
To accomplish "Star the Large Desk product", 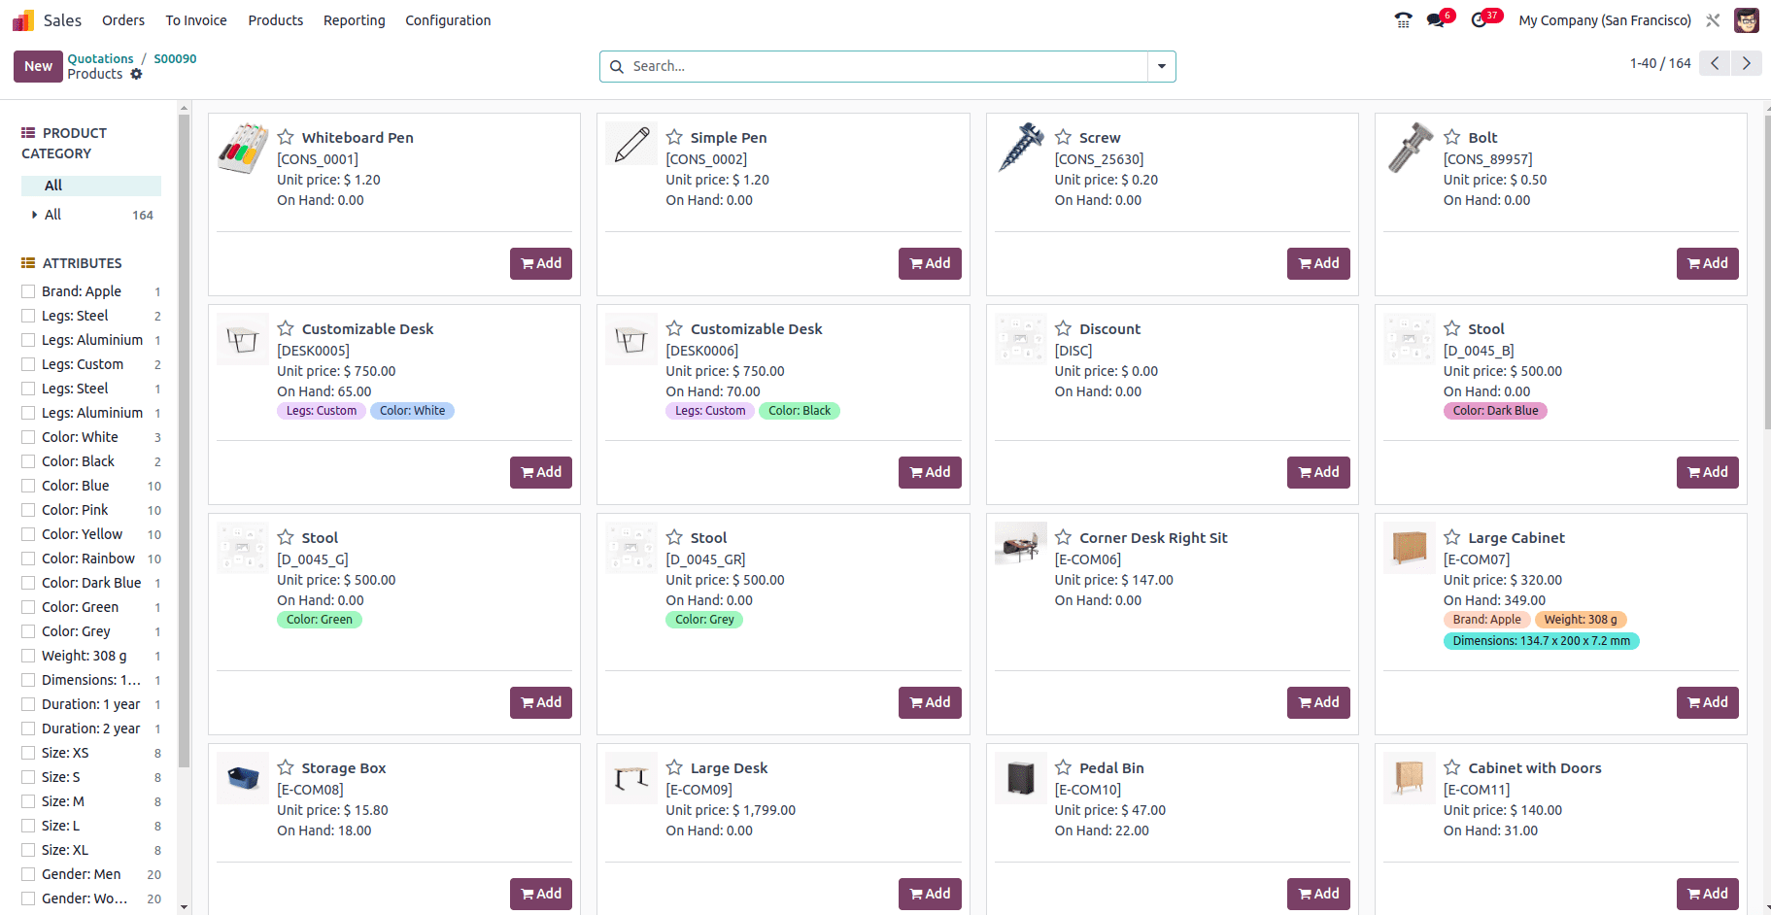I will point(674,767).
